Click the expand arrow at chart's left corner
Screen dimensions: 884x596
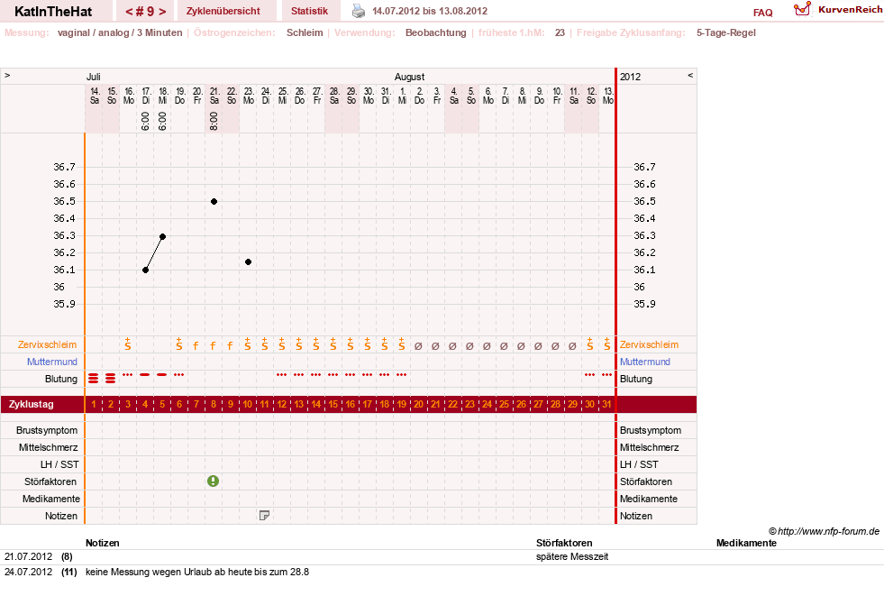pos(7,76)
